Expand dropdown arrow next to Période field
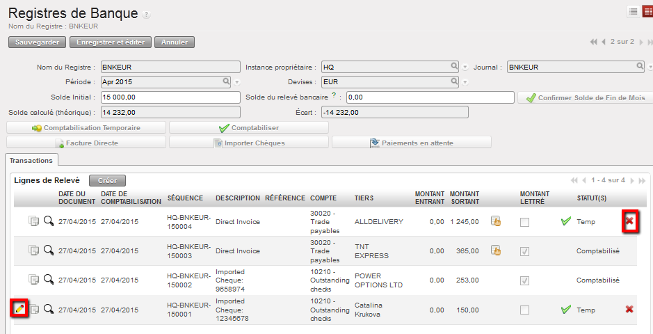This screenshot has height=334, width=653. pyautogui.click(x=237, y=82)
